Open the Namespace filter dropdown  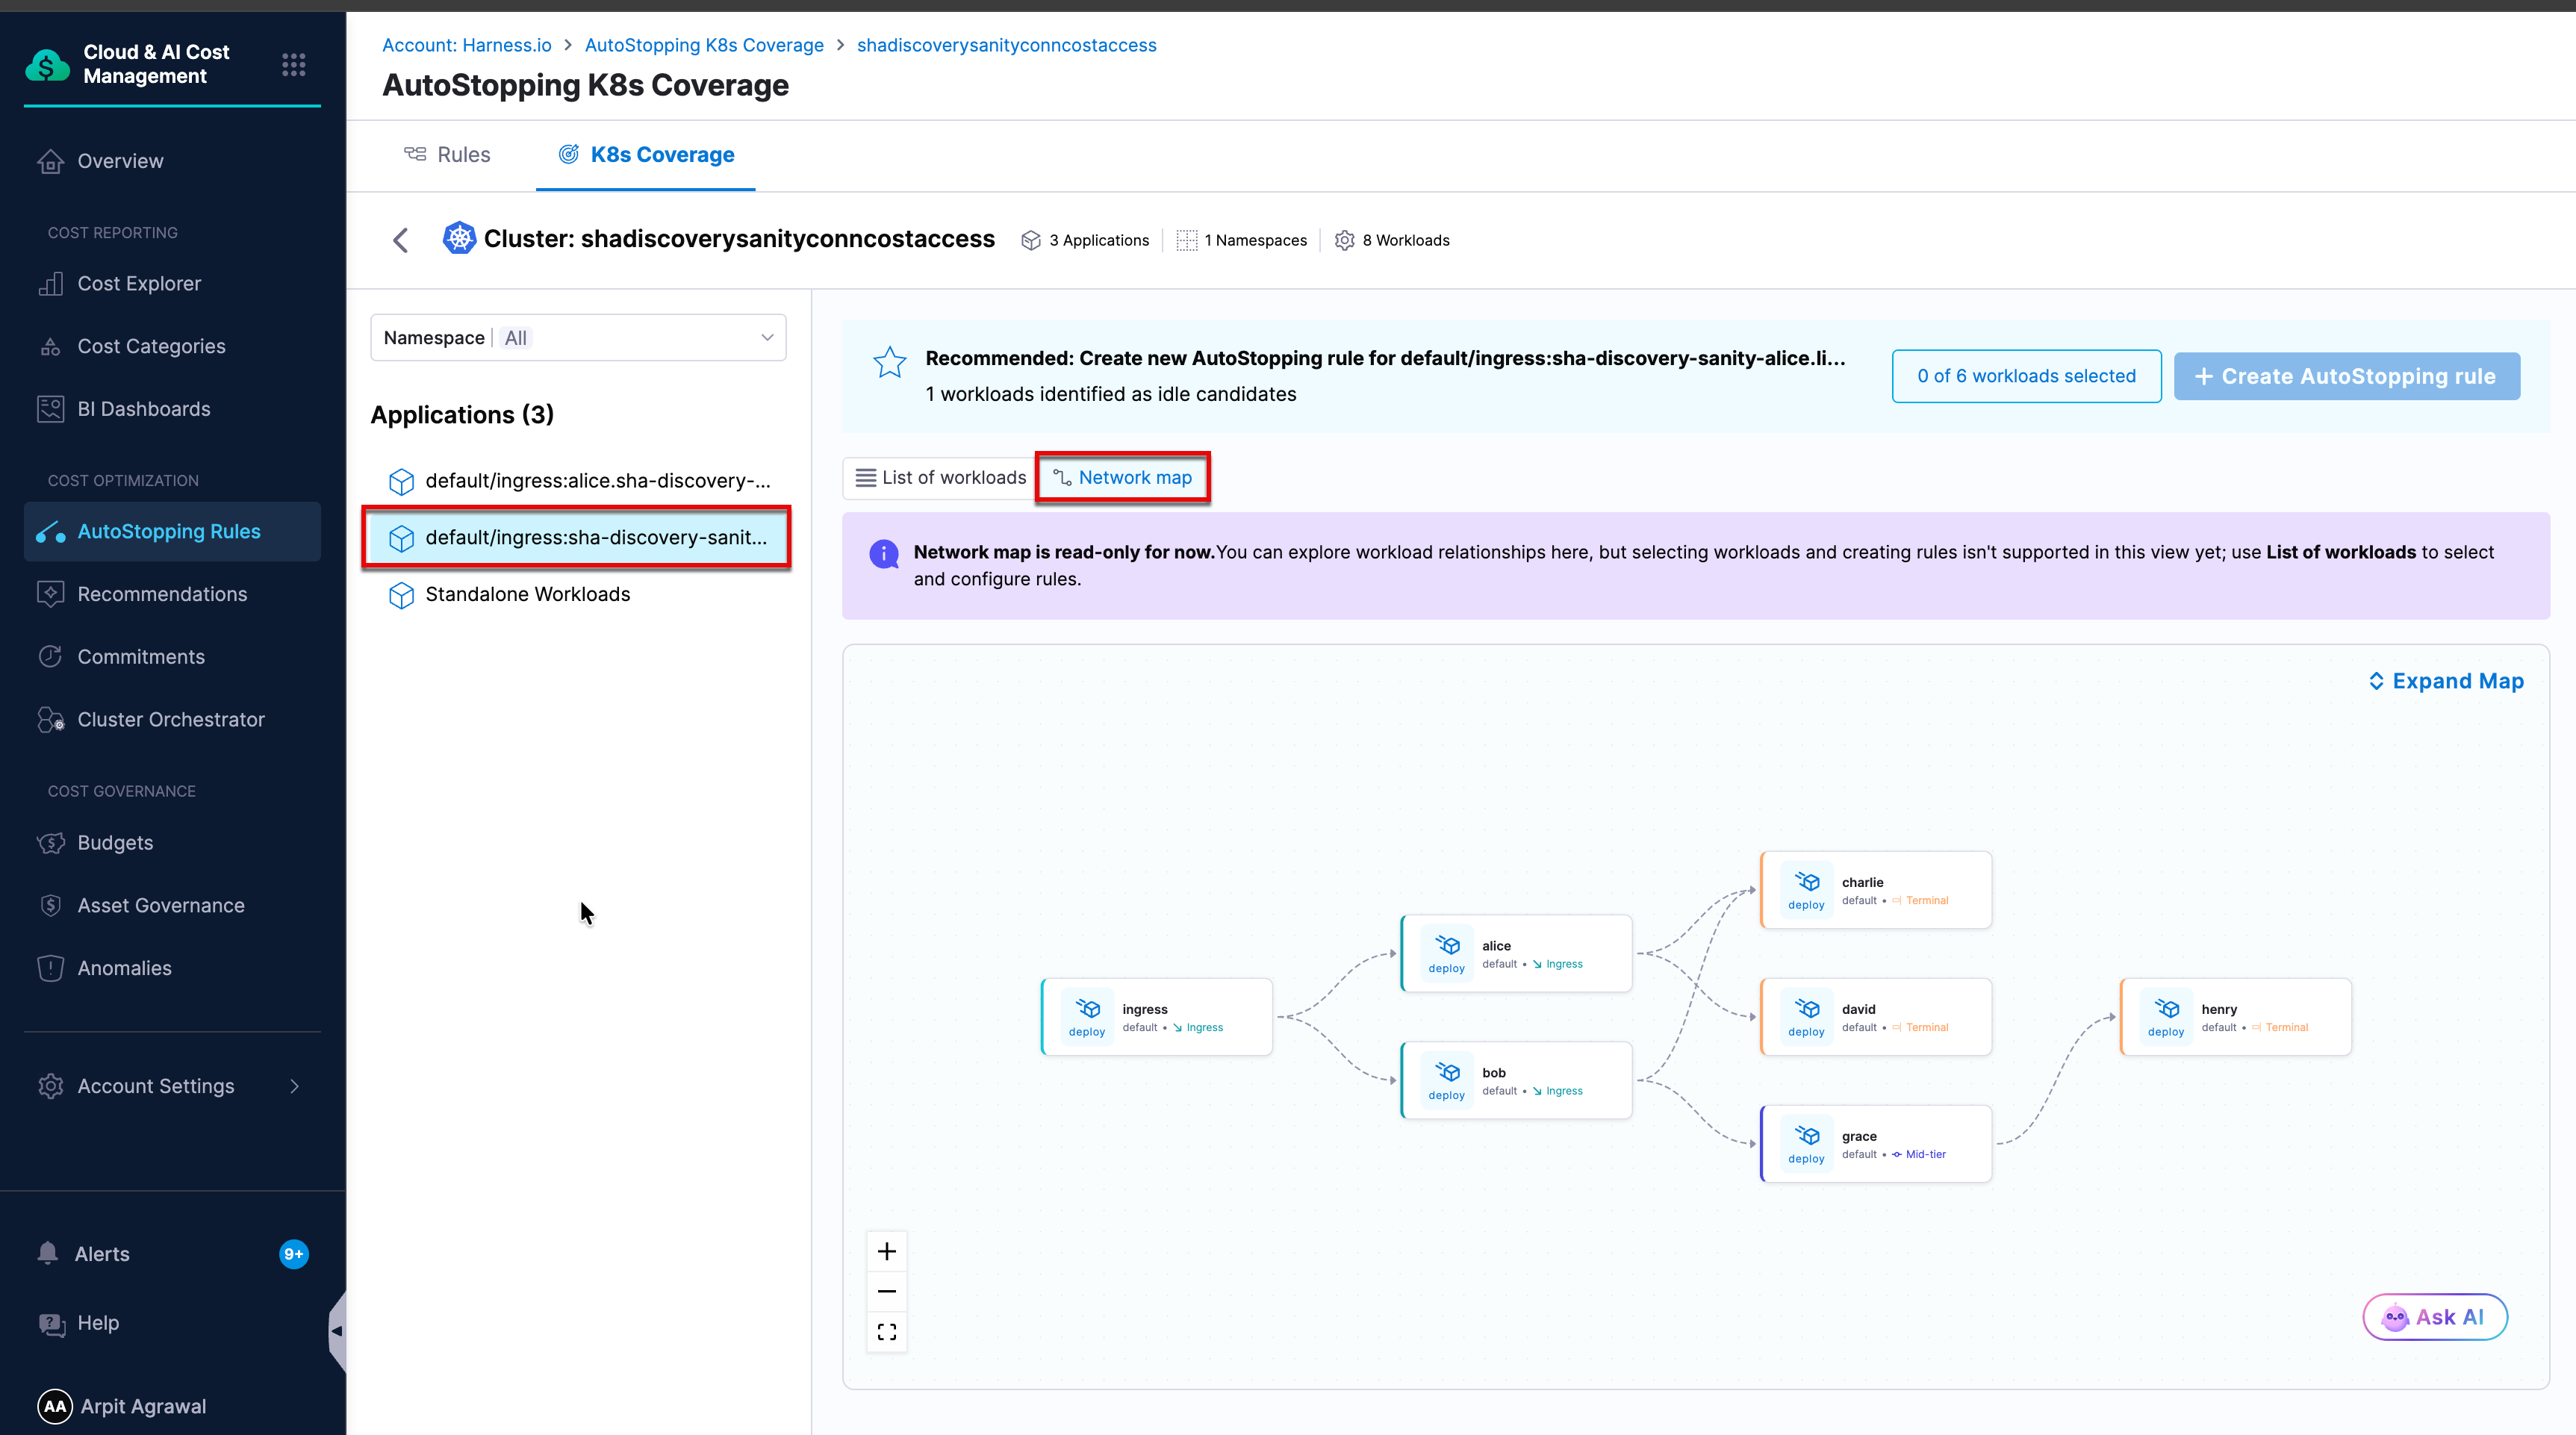click(578, 338)
